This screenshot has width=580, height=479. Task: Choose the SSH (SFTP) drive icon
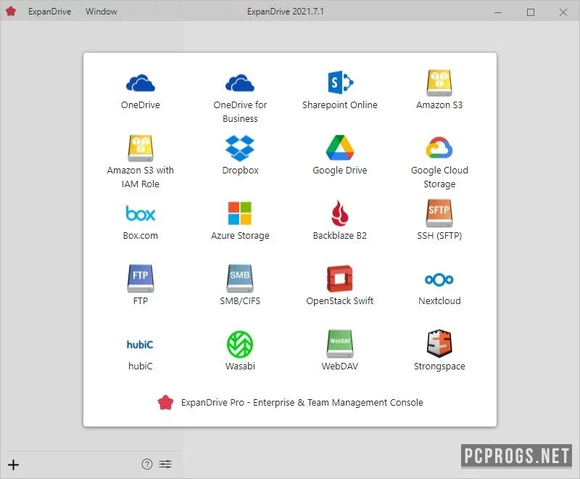tap(439, 213)
